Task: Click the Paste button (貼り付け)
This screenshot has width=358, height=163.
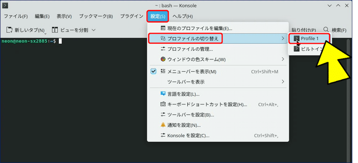Action: click(x=303, y=30)
